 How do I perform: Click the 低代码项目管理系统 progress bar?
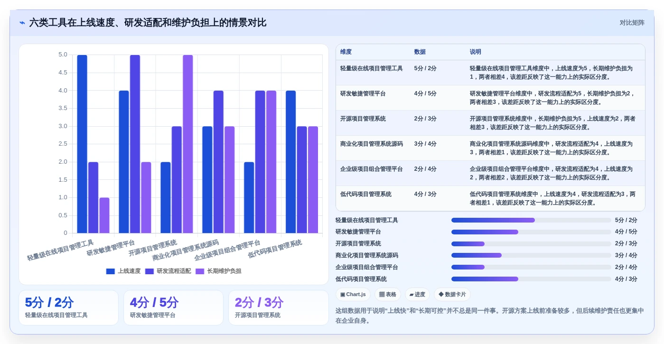(531, 279)
